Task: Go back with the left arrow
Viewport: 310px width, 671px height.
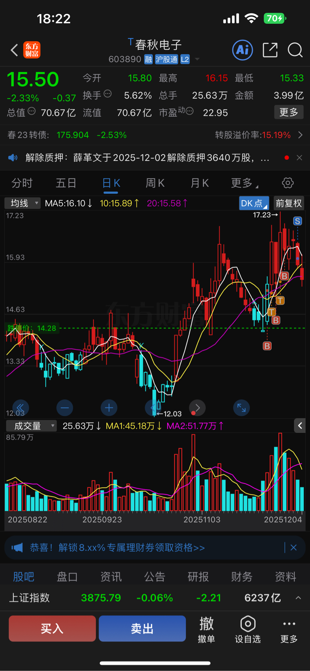Action: (x=14, y=50)
